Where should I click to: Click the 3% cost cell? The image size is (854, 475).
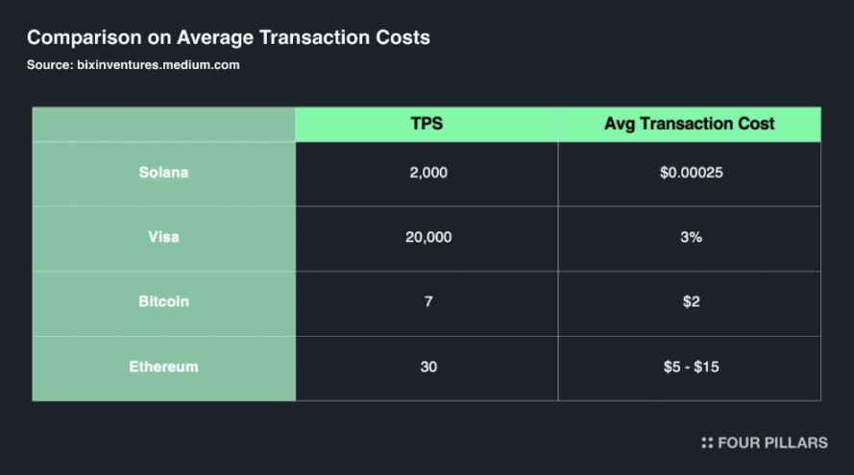690,238
